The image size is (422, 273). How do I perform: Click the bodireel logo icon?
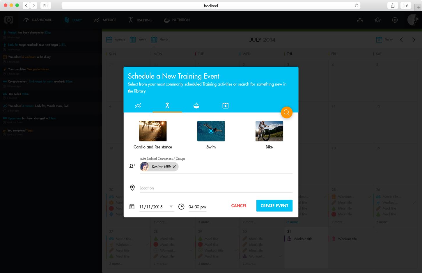(x=9, y=20)
